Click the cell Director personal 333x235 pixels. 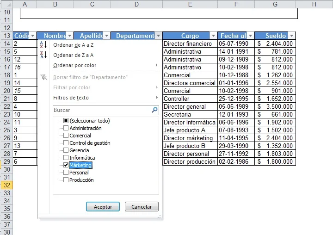(x=190, y=154)
